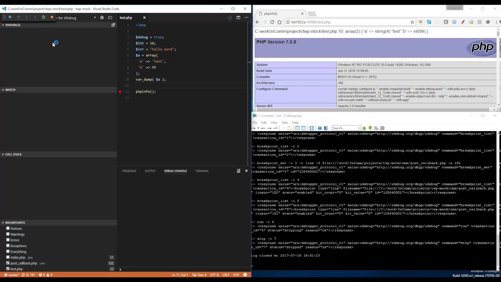Click Step Into in debug toolbar
The width and height of the screenshot is (501, 282).
pyautogui.click(x=27, y=17)
